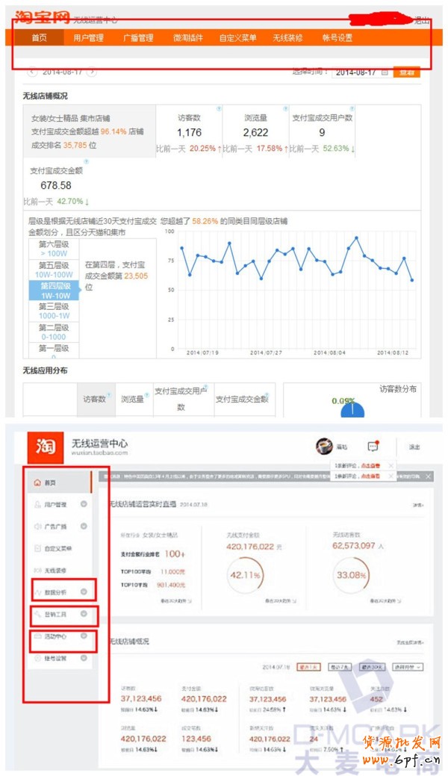Close the first new comment notification
Screen dimensions: 448x776
pyautogui.click(x=391, y=465)
